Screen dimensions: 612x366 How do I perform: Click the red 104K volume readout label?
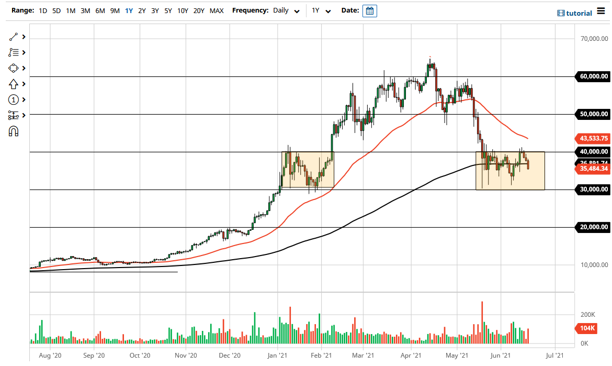[x=588, y=328]
